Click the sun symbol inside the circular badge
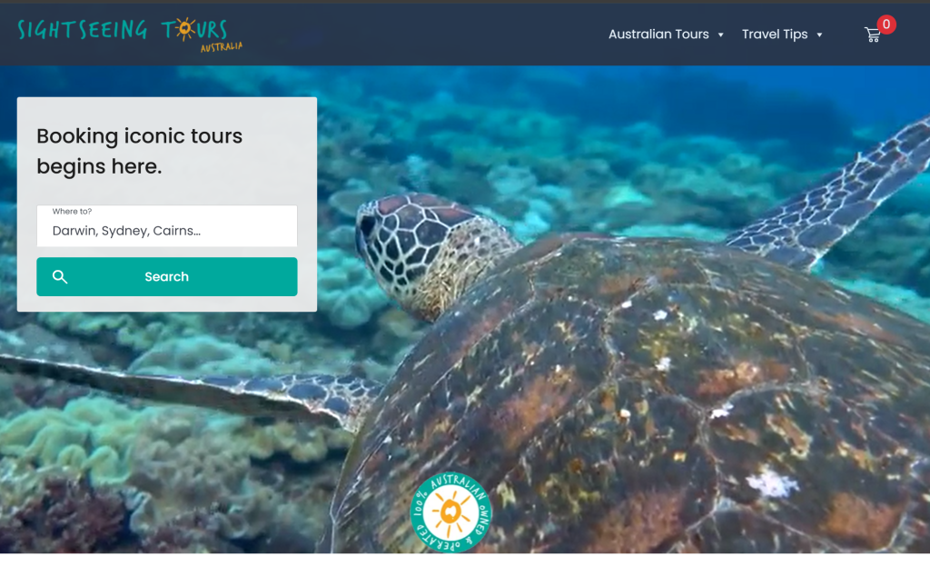930x567 pixels. pyautogui.click(x=450, y=512)
